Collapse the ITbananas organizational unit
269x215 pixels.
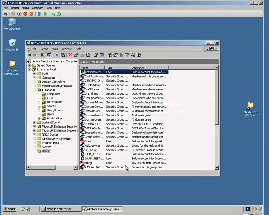34,90
